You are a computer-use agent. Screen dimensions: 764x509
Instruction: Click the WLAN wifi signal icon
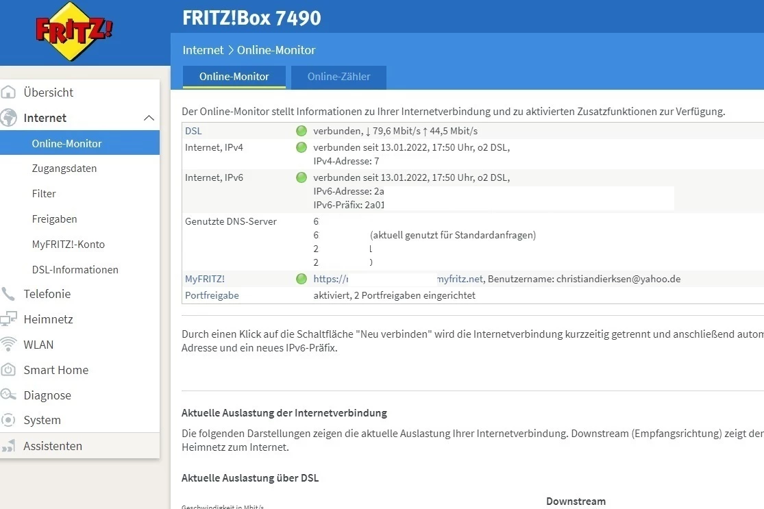(8, 345)
